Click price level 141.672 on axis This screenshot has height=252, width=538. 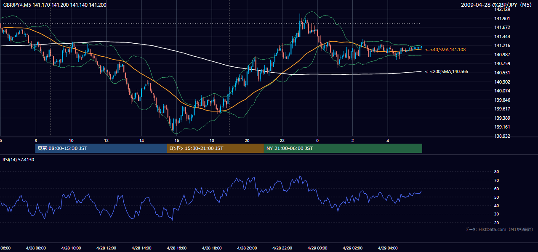coord(502,27)
